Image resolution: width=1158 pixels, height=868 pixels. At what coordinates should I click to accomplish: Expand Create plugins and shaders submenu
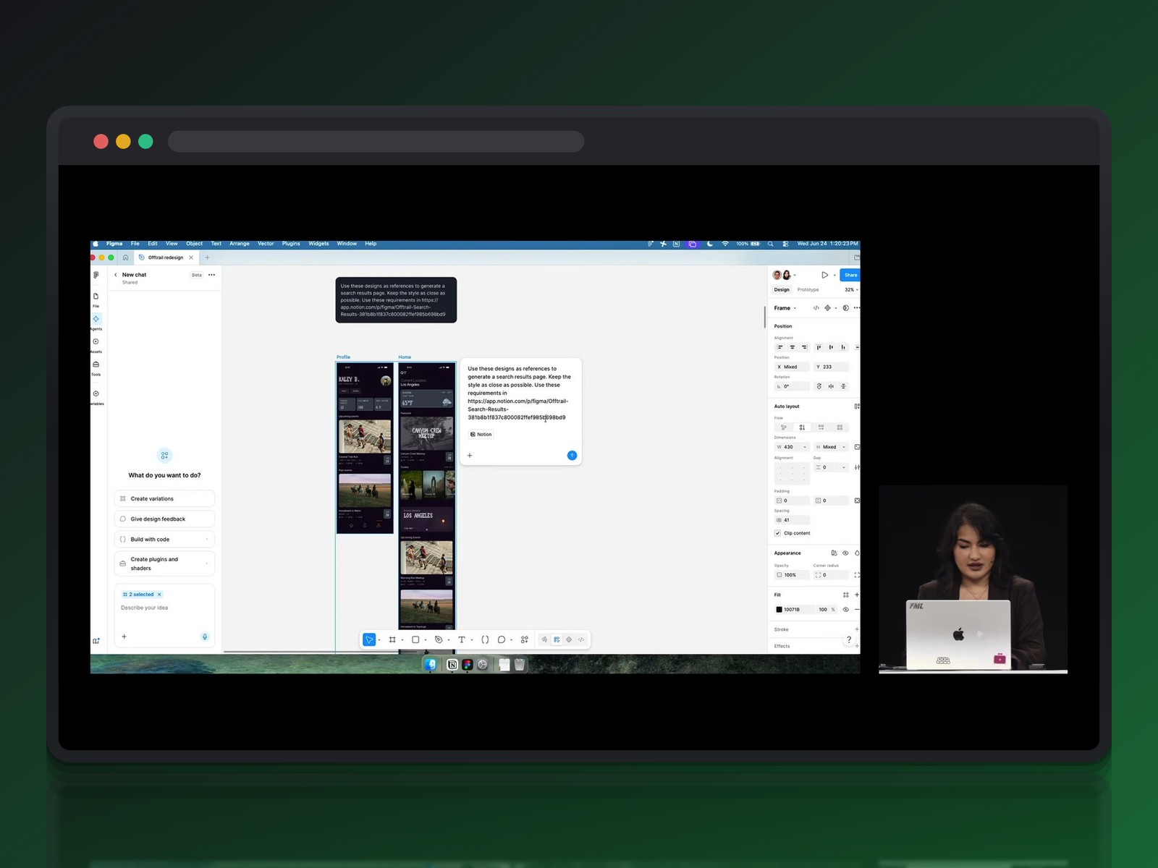click(207, 563)
